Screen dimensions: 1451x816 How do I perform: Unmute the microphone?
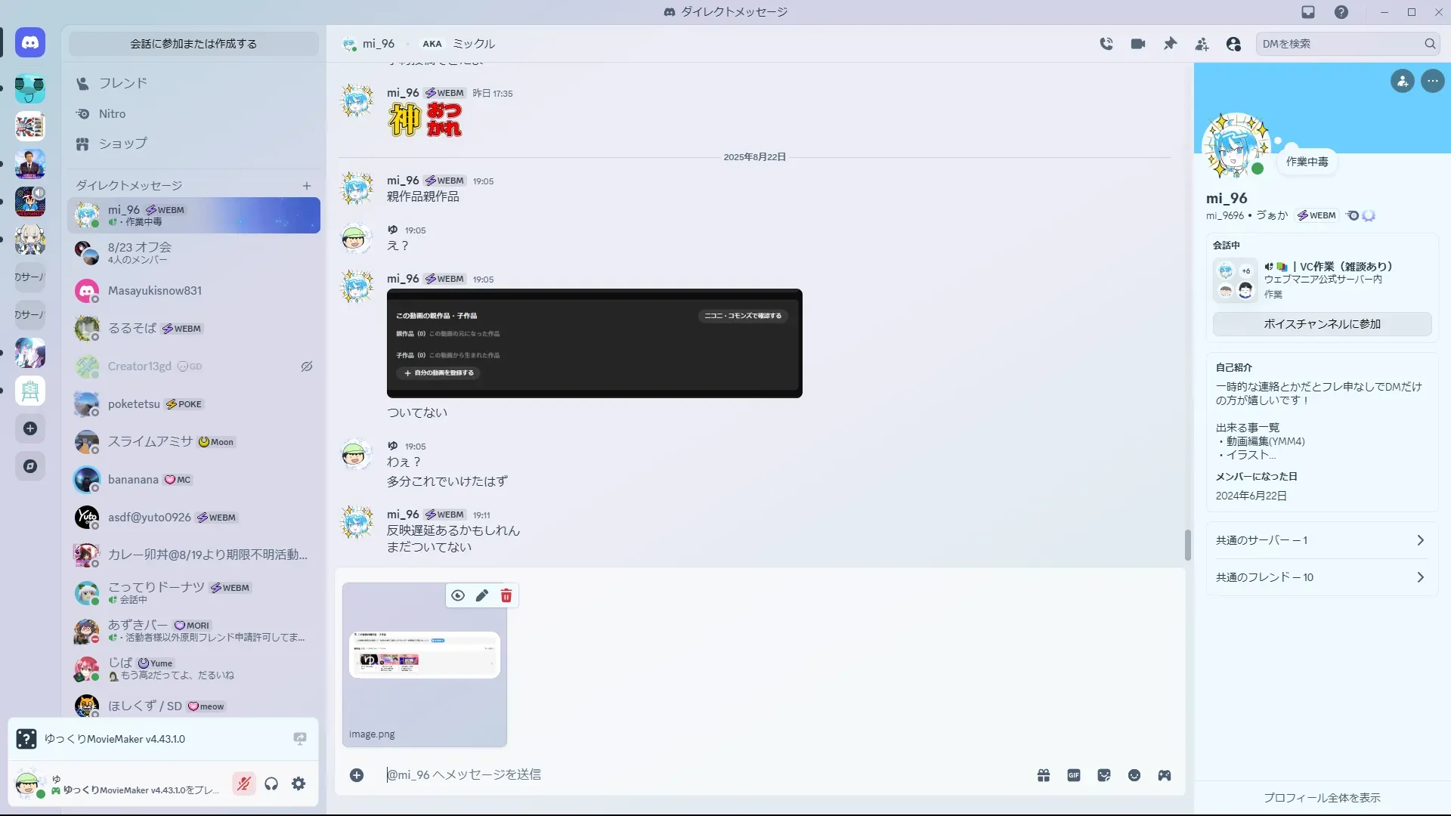coord(243,784)
